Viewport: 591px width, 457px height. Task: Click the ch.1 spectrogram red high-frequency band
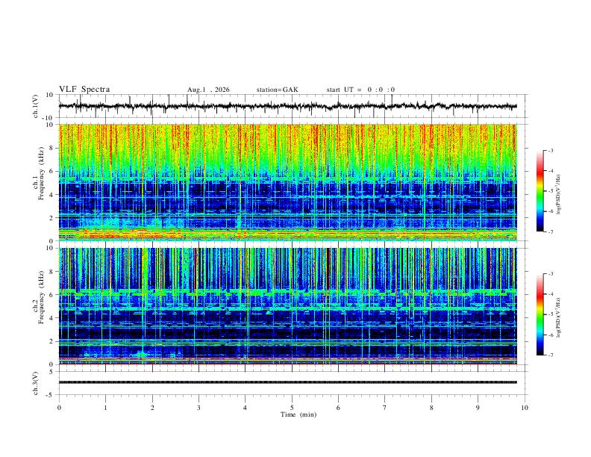click(287, 141)
